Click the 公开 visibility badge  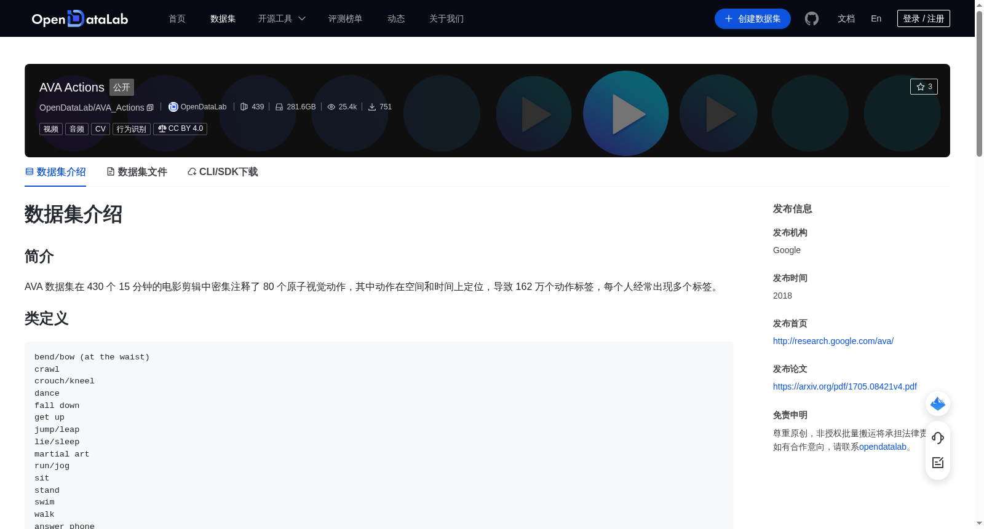click(122, 87)
